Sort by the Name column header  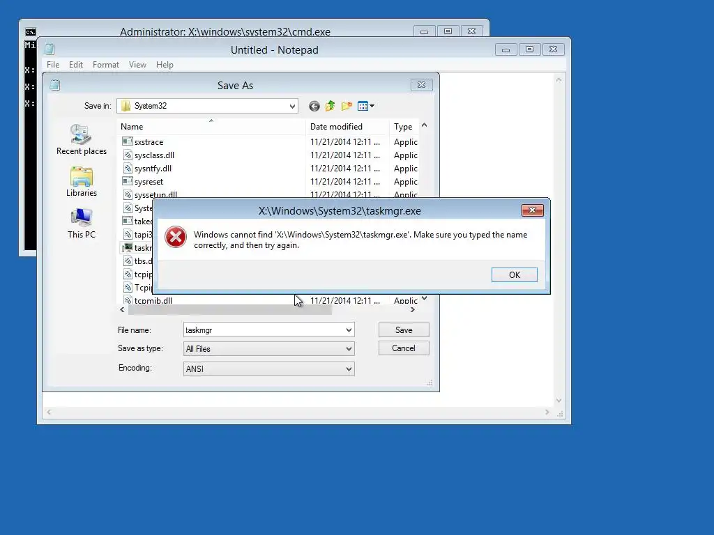(211, 127)
